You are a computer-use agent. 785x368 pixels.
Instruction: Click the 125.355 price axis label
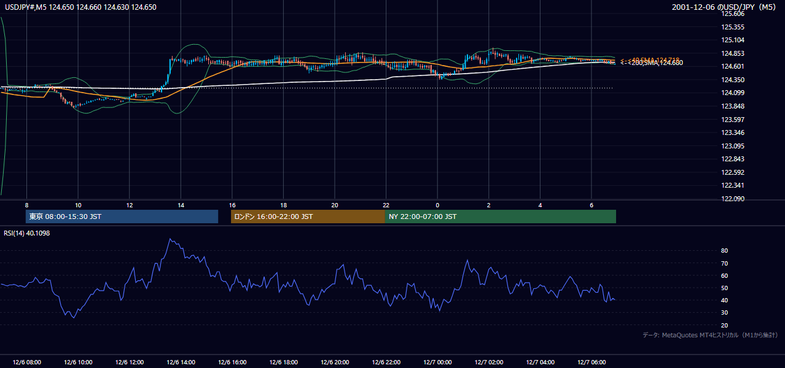[x=733, y=27]
